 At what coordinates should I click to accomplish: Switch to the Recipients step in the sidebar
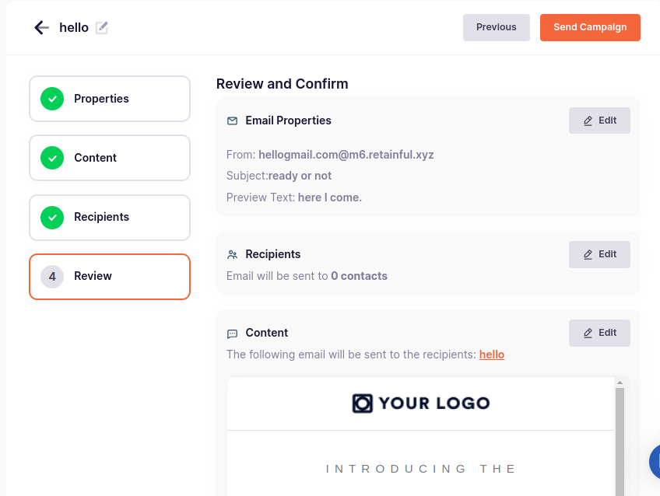pos(109,218)
